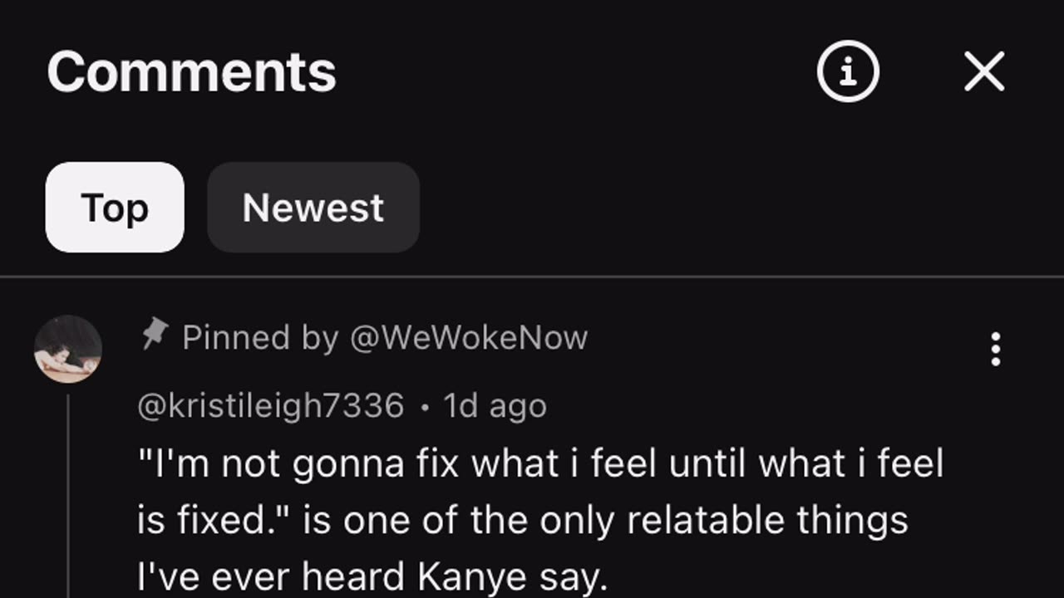This screenshot has height=598, width=1064.
Task: Click the divider line below the sort chips
Action: [532, 276]
